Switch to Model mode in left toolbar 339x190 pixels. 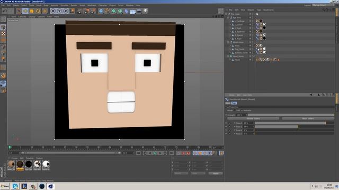point(3,27)
